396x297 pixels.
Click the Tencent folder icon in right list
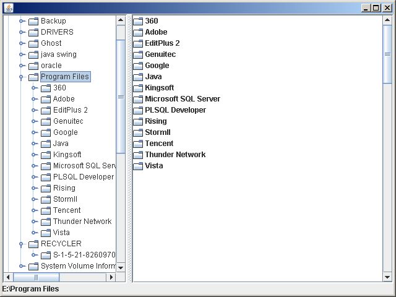click(138, 144)
